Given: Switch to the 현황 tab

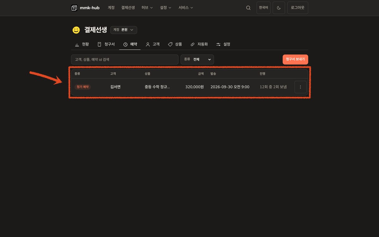Looking at the screenshot, I should coord(82,44).
